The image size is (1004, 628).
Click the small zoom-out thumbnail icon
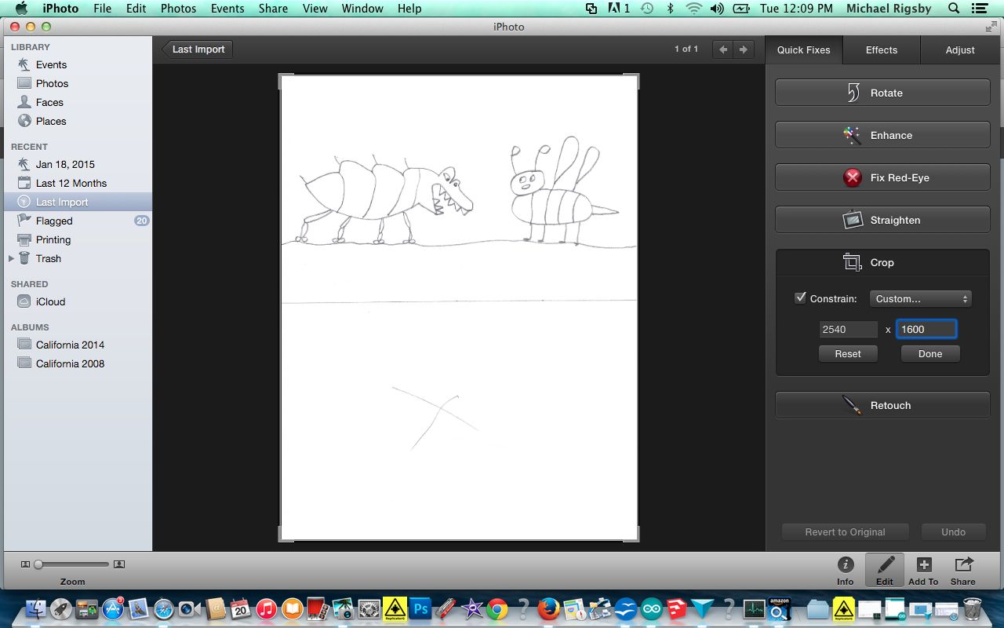25,564
